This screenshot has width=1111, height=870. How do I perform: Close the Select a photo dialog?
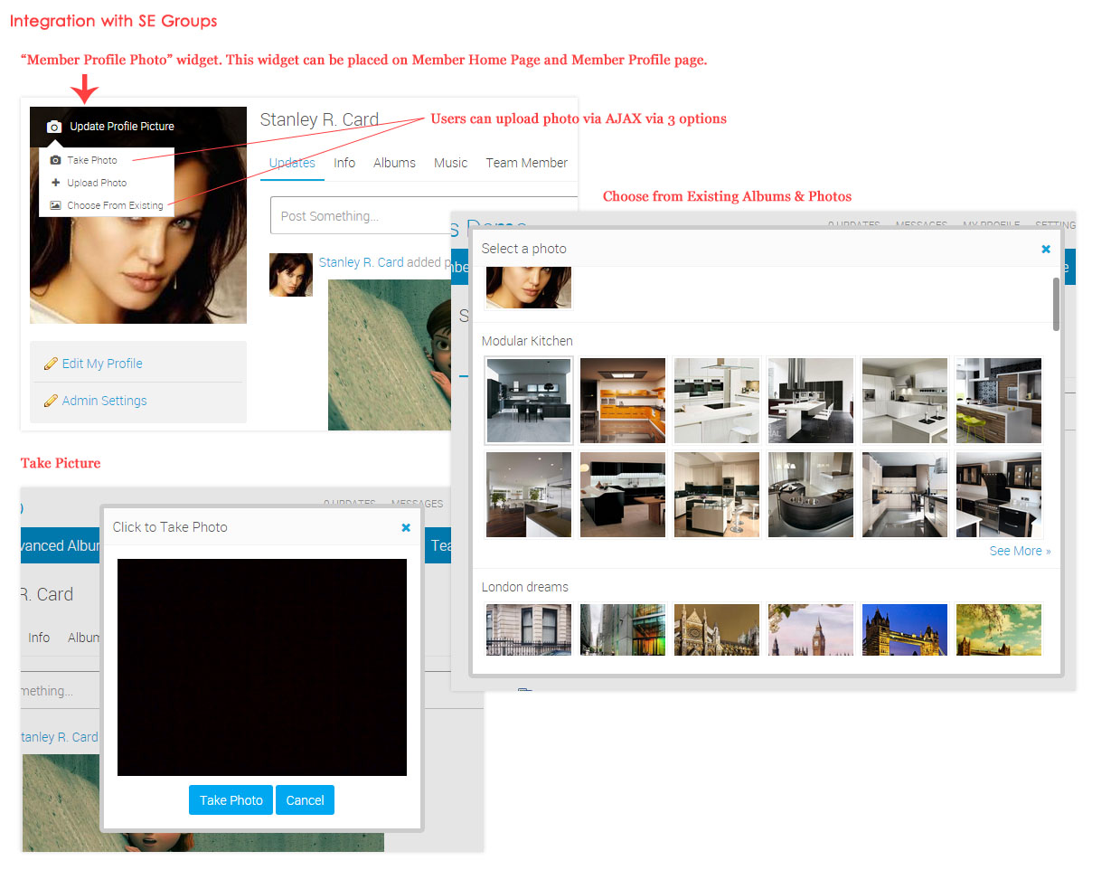(1046, 249)
